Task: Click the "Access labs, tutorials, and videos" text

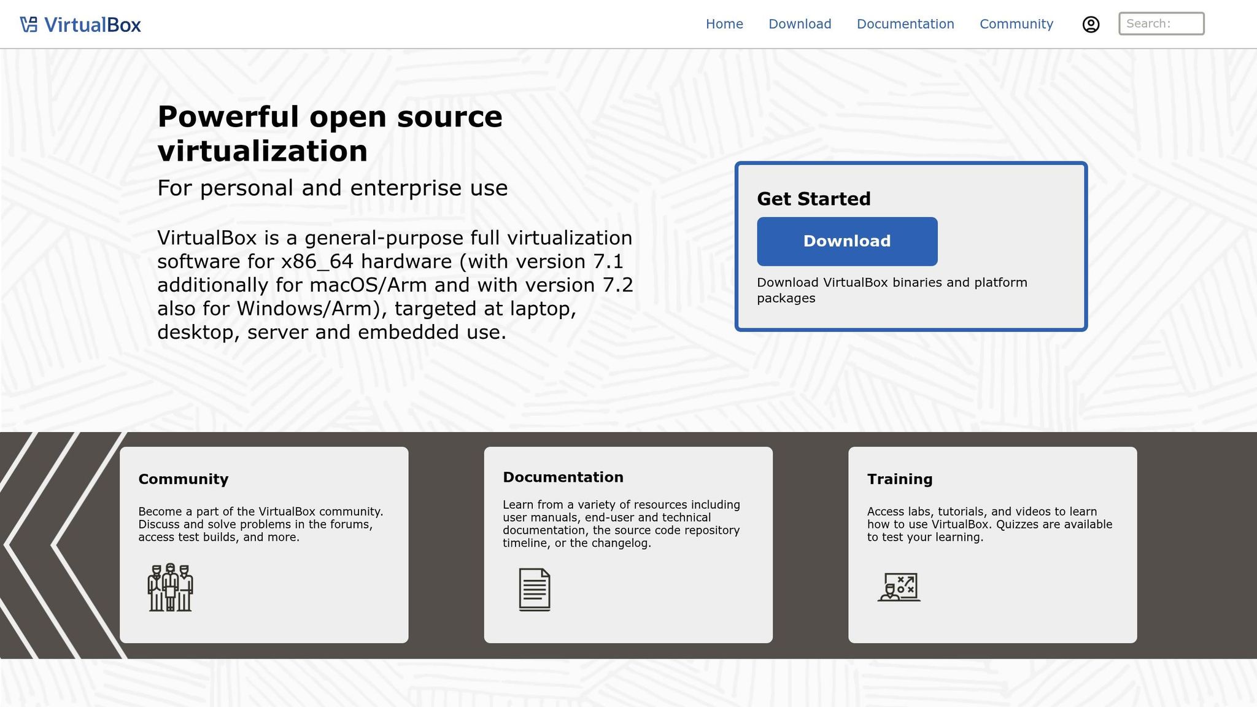Action: click(x=989, y=524)
